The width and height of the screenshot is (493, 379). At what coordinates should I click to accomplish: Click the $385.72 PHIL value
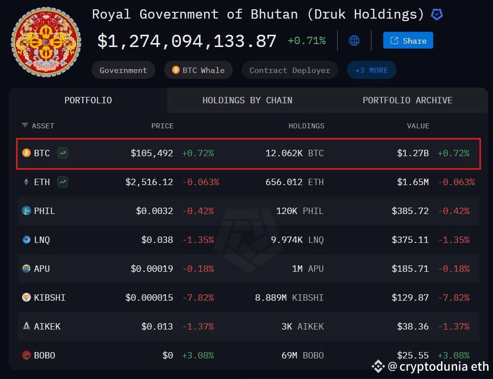click(410, 211)
